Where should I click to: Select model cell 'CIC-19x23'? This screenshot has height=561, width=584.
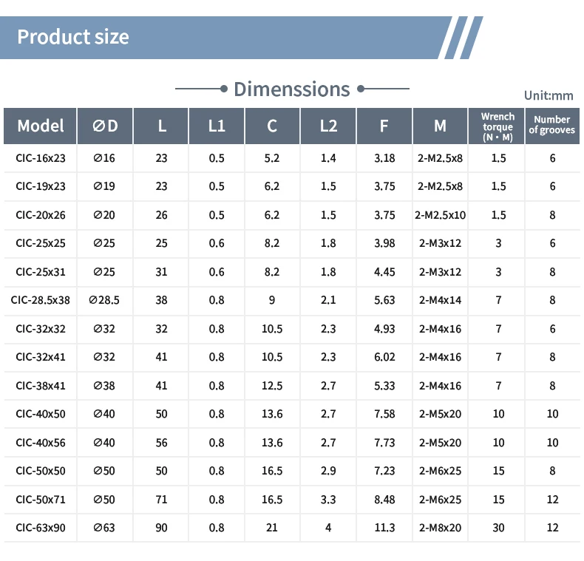(41, 186)
